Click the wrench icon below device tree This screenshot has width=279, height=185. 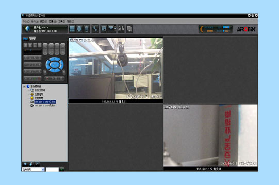click(37, 164)
